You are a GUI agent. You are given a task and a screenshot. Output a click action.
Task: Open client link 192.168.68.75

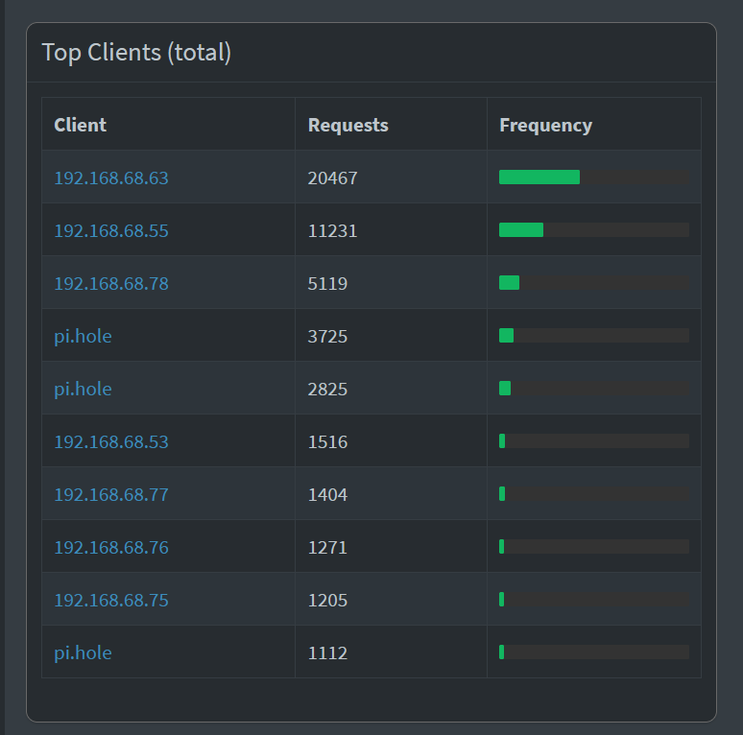pyautogui.click(x=111, y=600)
